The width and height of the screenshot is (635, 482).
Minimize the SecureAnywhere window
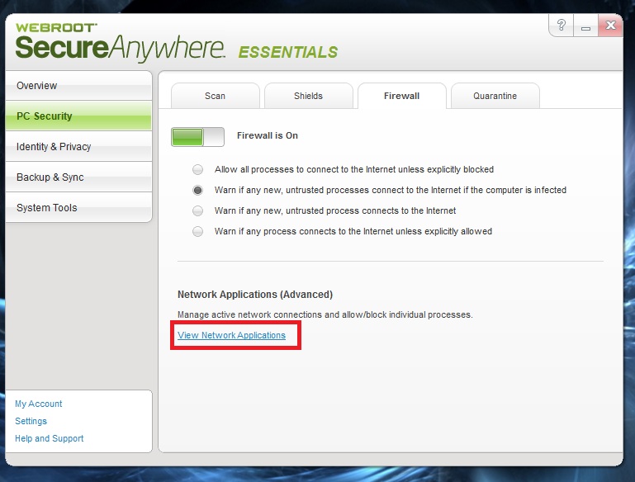pyautogui.click(x=585, y=26)
